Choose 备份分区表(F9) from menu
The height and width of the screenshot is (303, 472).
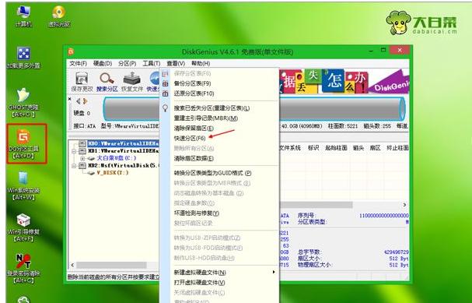coord(192,83)
